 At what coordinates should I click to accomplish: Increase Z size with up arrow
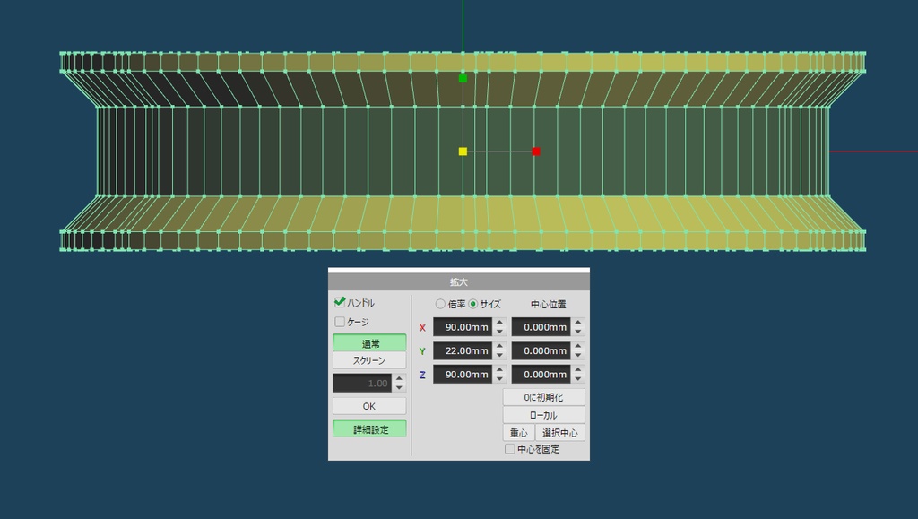(499, 370)
